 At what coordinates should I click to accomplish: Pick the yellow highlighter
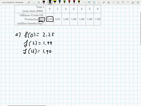pyautogui.click(x=55, y=2)
